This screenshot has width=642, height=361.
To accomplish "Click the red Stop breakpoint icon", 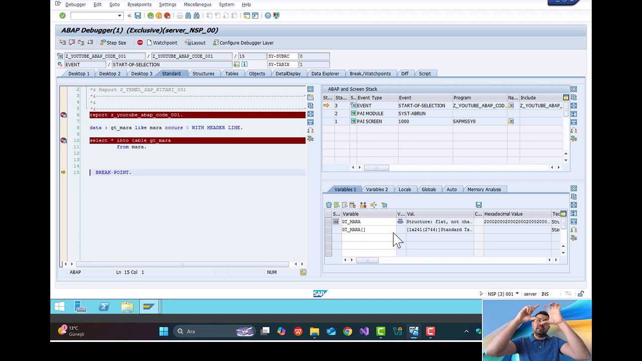I will click(140, 43).
